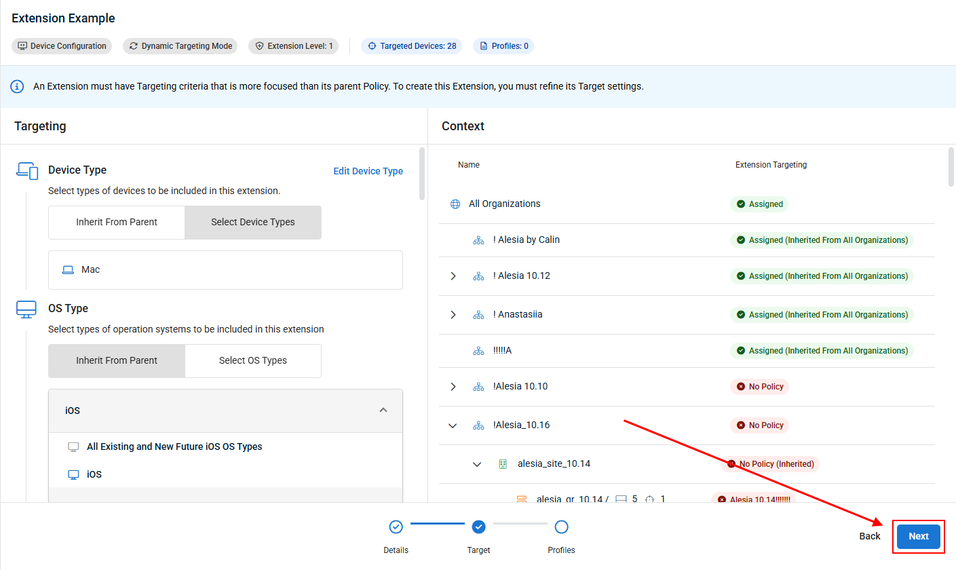Click the Device Type section icon
The height and width of the screenshot is (570, 956).
(27, 170)
